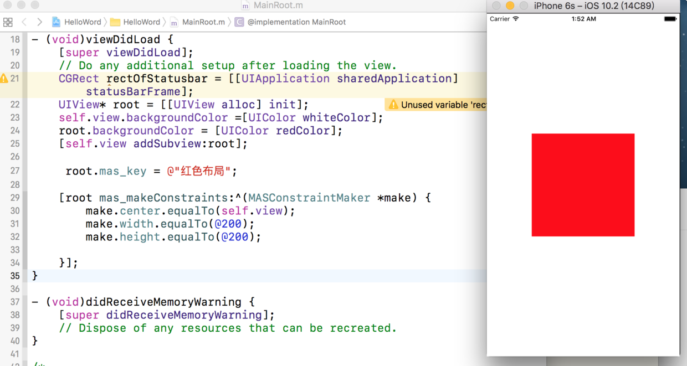This screenshot has height=366, width=687.
Task: Open the related items grid menu
Action: [x=8, y=22]
